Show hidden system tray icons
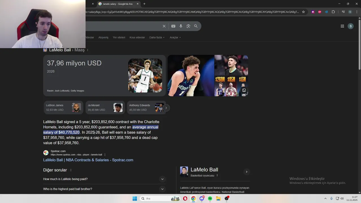Viewport: 361px width, 203px height. click(325, 198)
